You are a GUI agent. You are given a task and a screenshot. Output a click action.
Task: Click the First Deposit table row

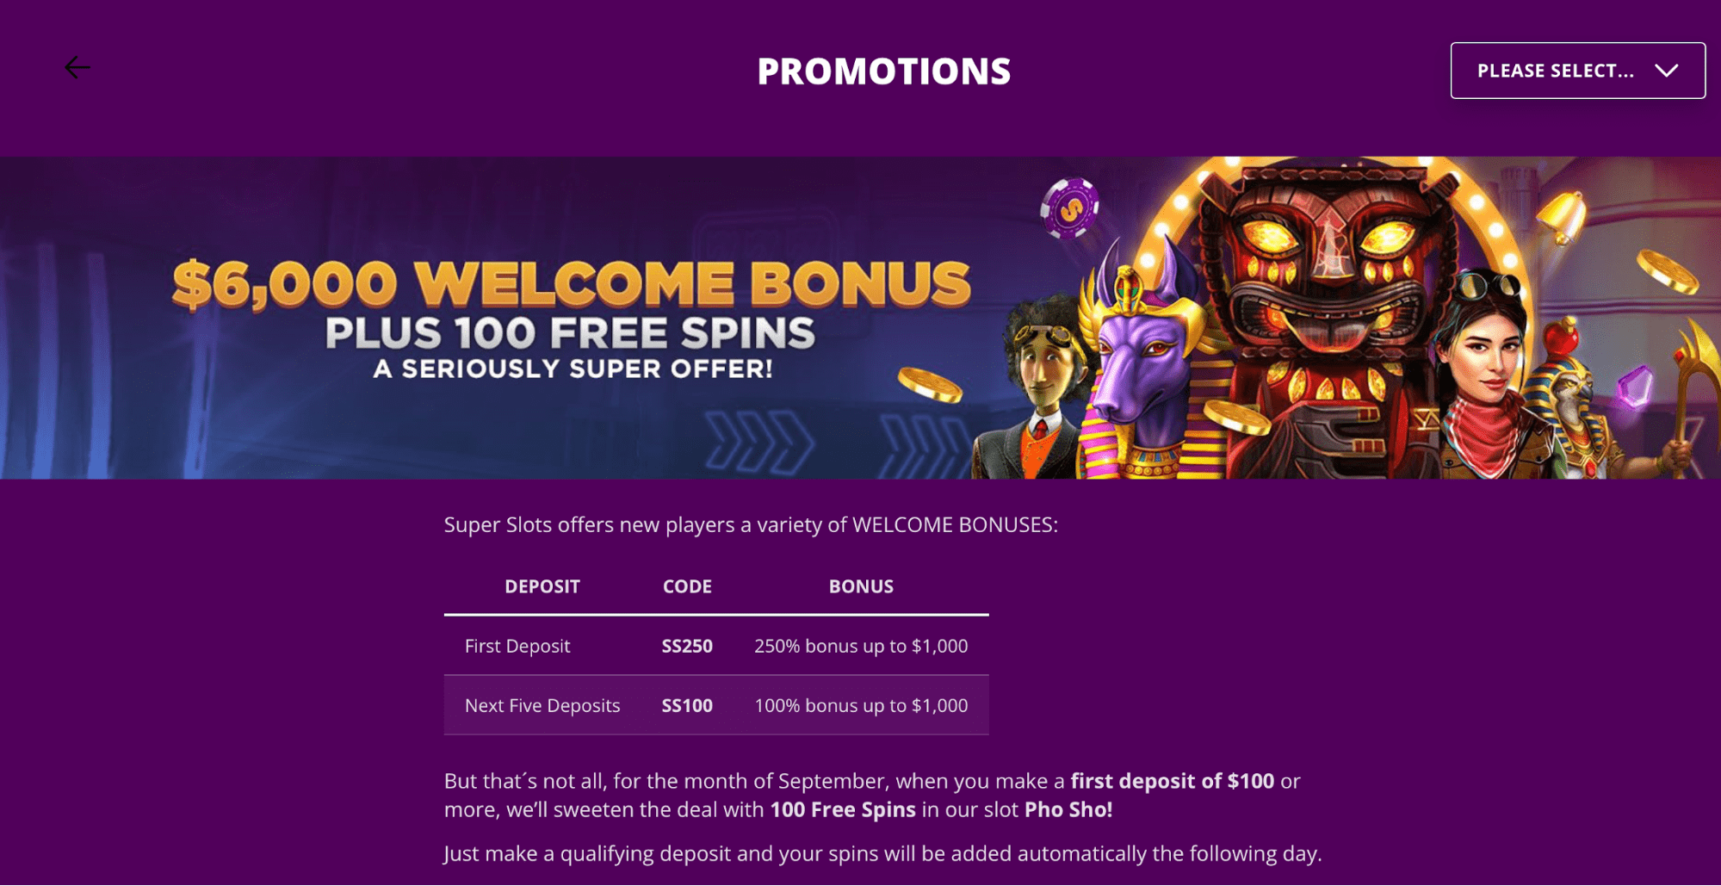click(x=716, y=646)
